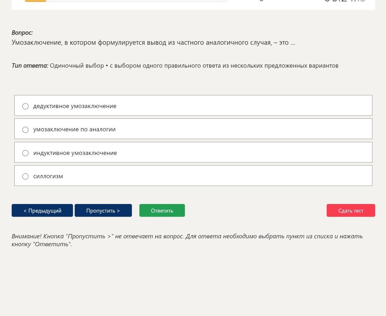
Task: Click the Тип ответа label
Action: click(x=30, y=66)
